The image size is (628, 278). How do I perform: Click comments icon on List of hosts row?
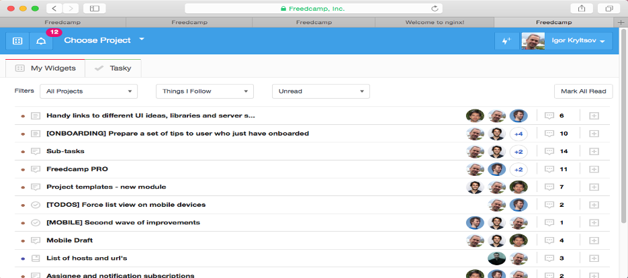click(x=549, y=259)
